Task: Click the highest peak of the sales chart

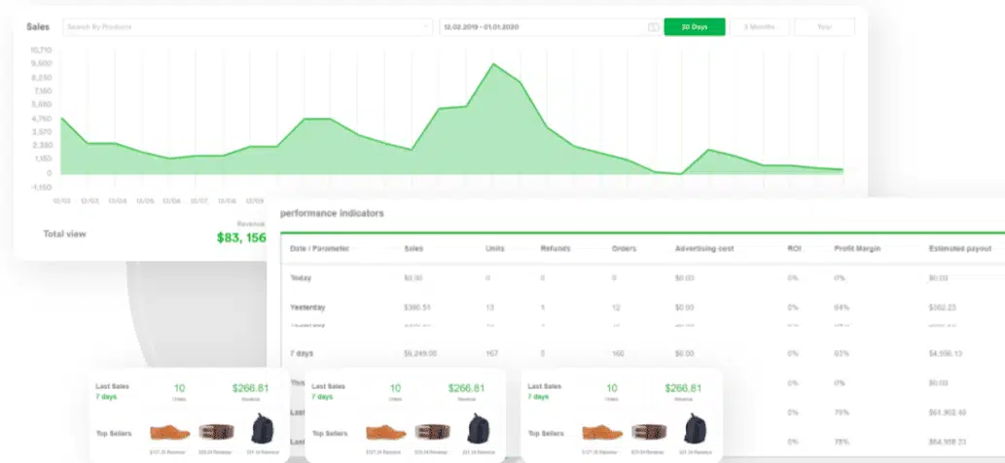Action: click(493, 64)
